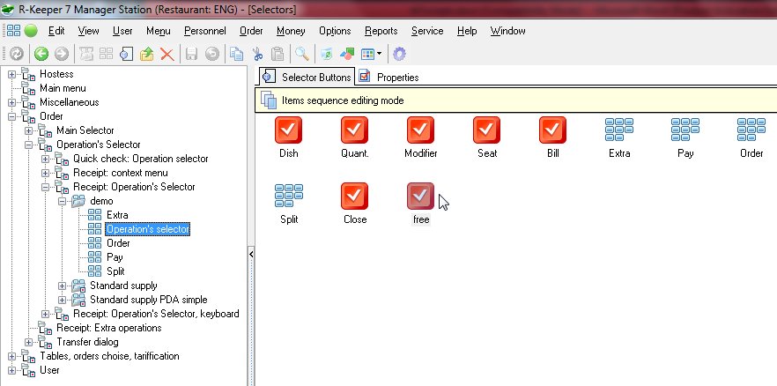This screenshot has height=386, width=777.
Task: Select Receipt: context menu tree item
Action: point(121,173)
